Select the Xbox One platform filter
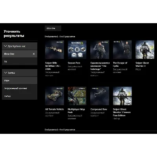This screenshot has width=157, height=157. [x=20, y=54]
